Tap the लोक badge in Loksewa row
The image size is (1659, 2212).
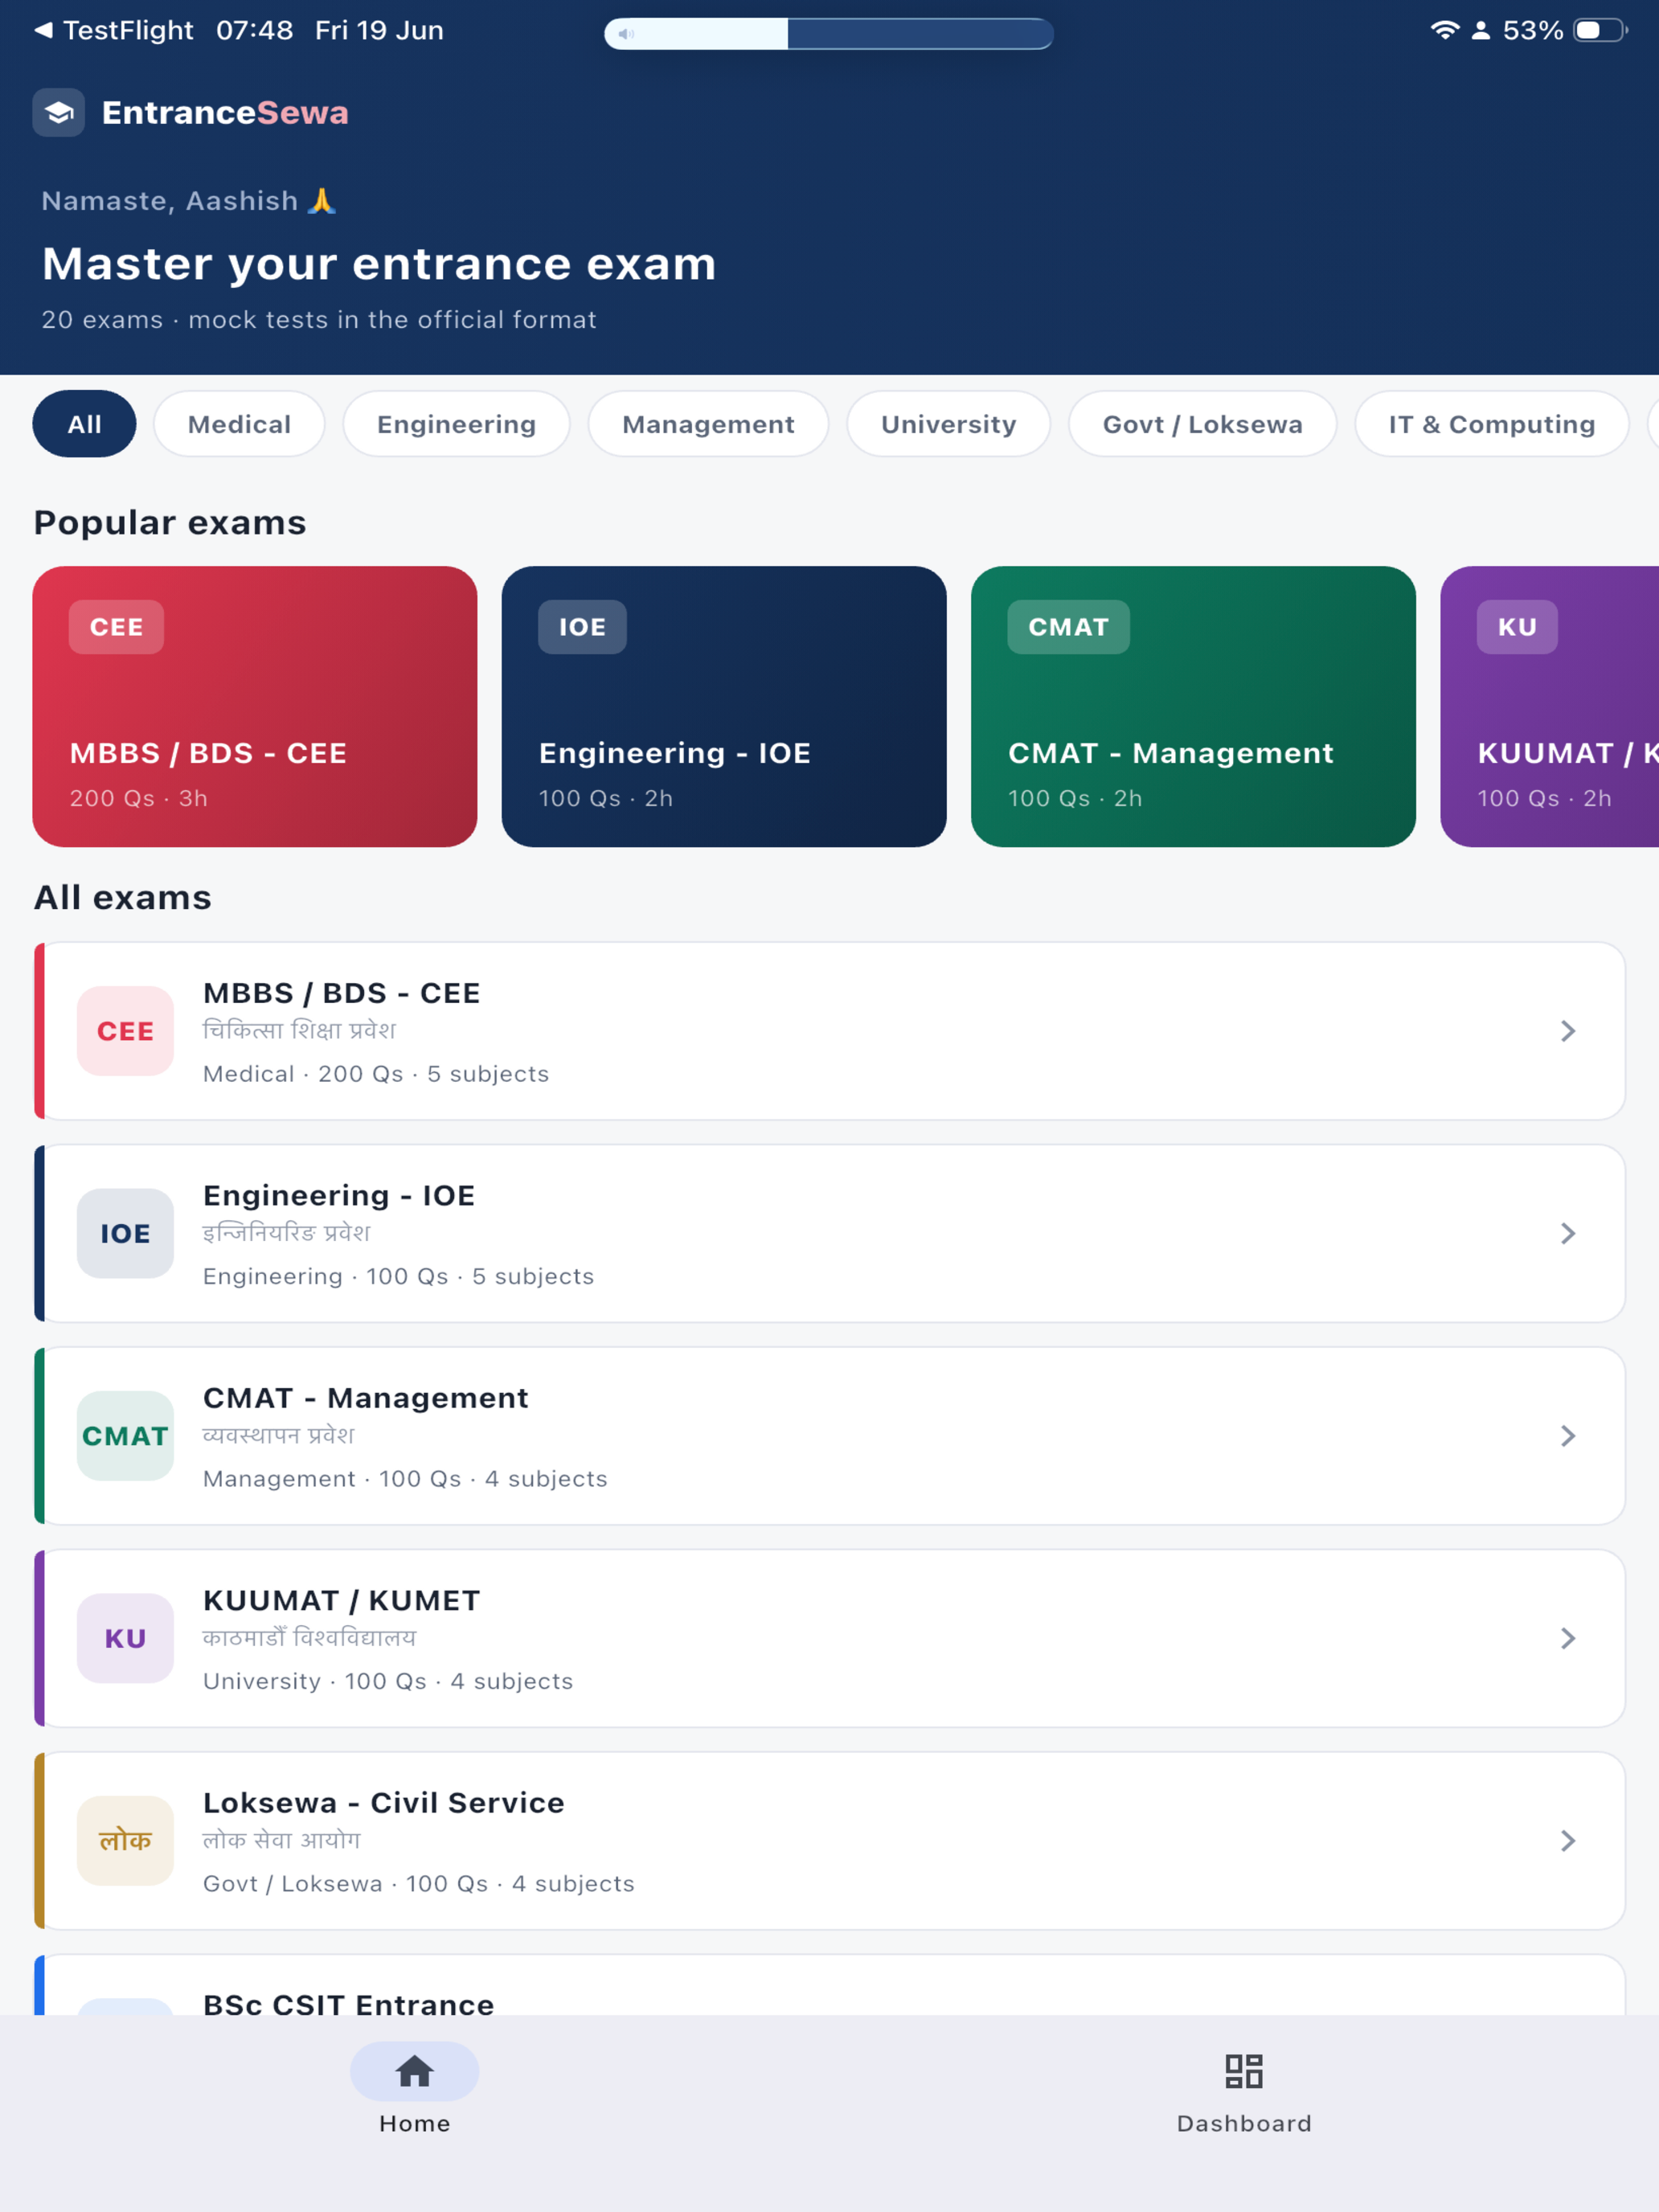[x=125, y=1841]
